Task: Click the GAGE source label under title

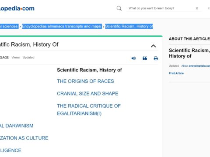Action: point(4,58)
